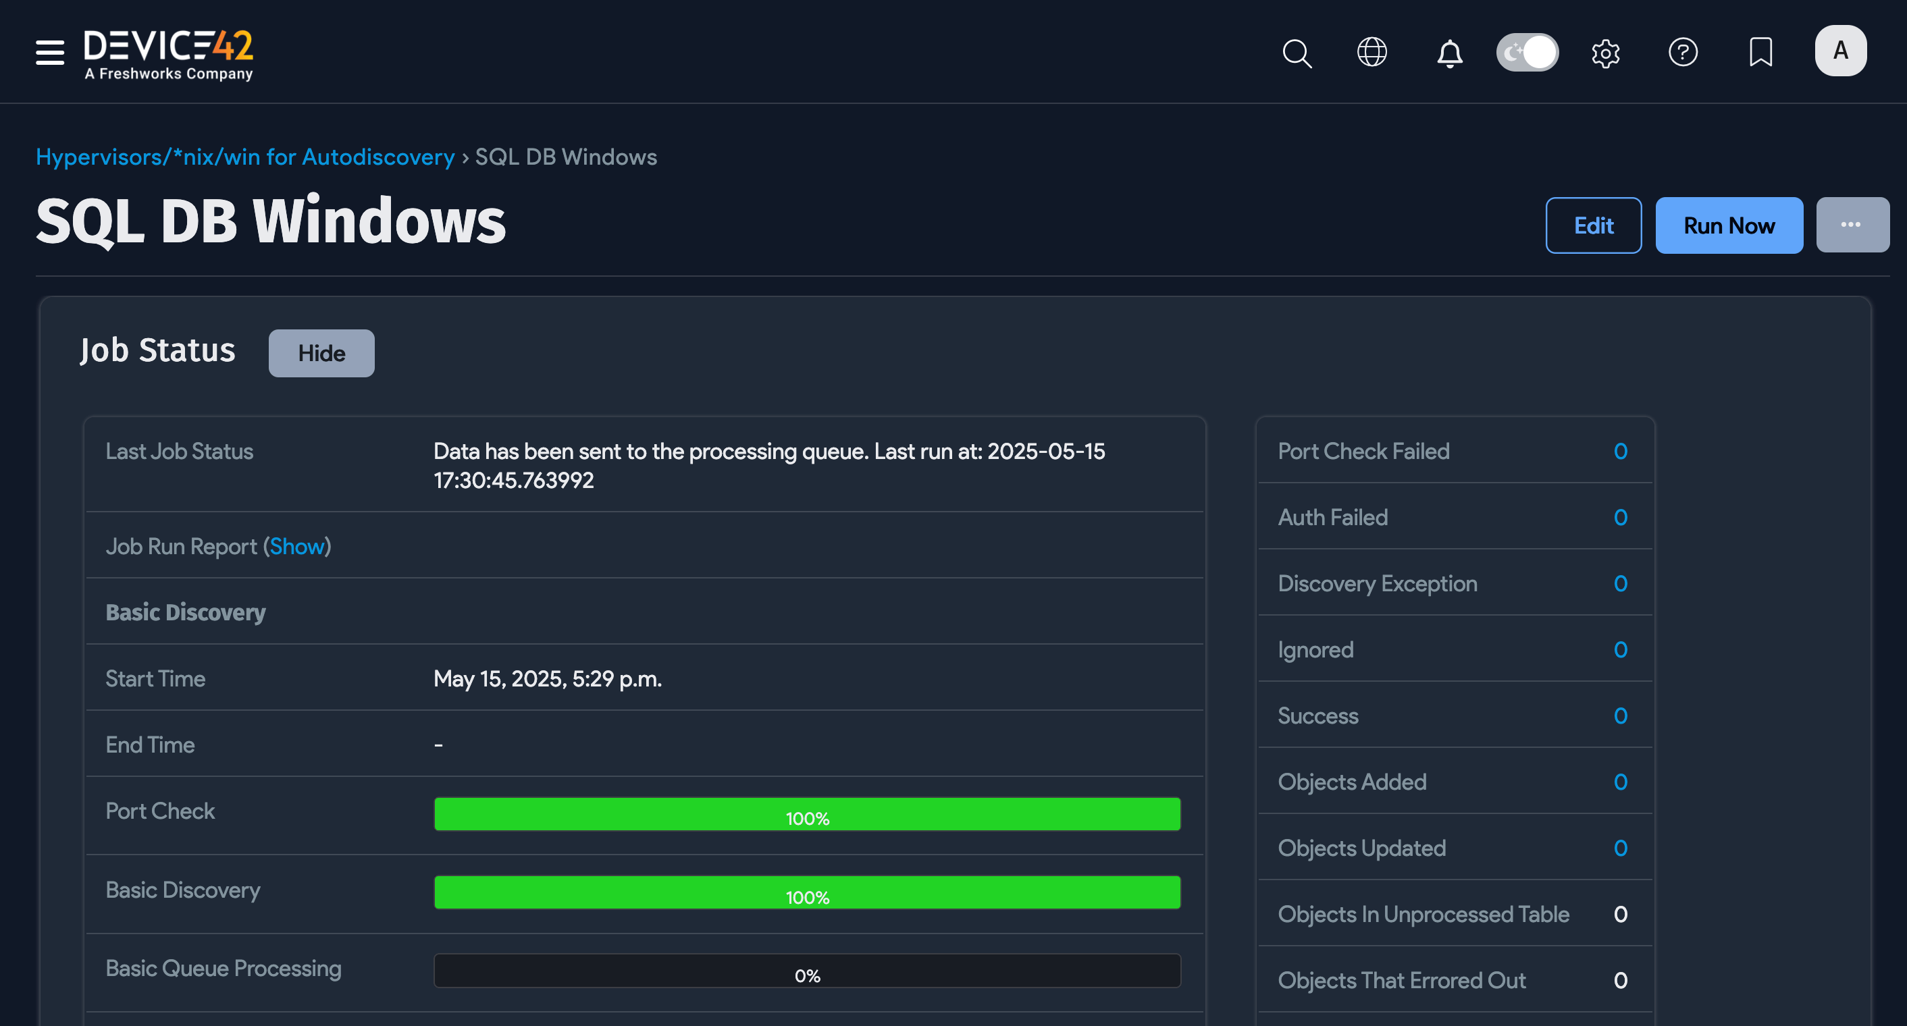Open the user avatar A menu
This screenshot has height=1026, width=1907.
tap(1840, 51)
